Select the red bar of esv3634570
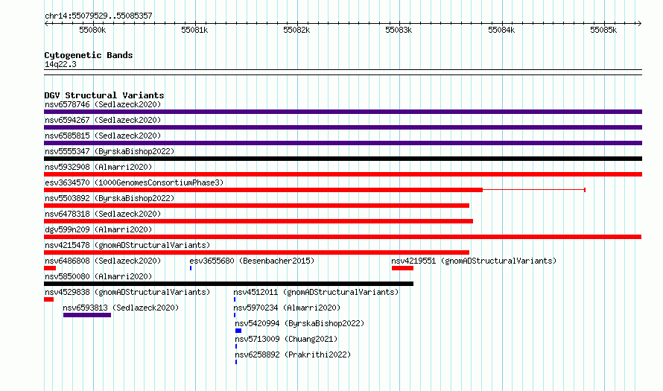This screenshot has width=663, height=391. pyautogui.click(x=263, y=190)
